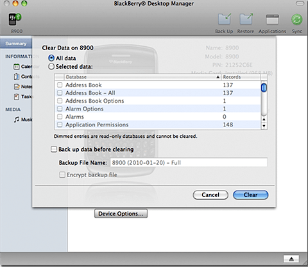Click the Alarms row name
Image resolution: width=308 pixels, height=267 pixels.
[x=74, y=117]
